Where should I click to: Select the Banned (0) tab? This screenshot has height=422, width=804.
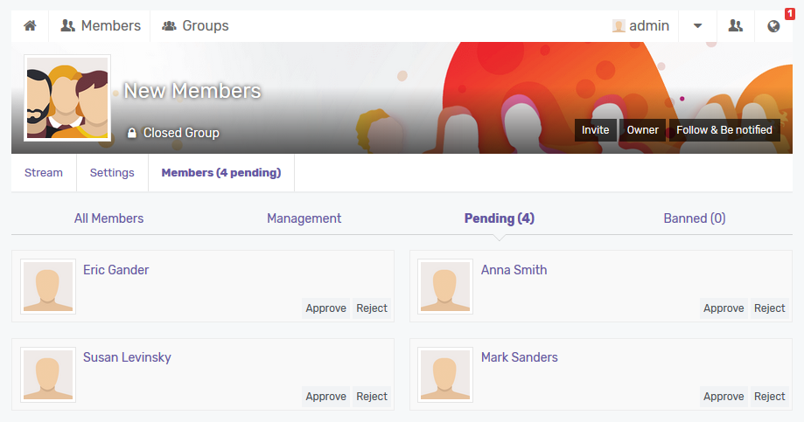pyautogui.click(x=695, y=218)
